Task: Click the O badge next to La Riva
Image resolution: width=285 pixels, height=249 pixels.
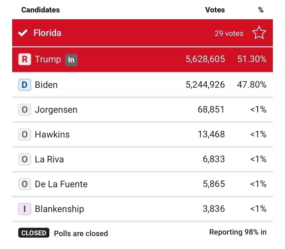Action: 25,159
